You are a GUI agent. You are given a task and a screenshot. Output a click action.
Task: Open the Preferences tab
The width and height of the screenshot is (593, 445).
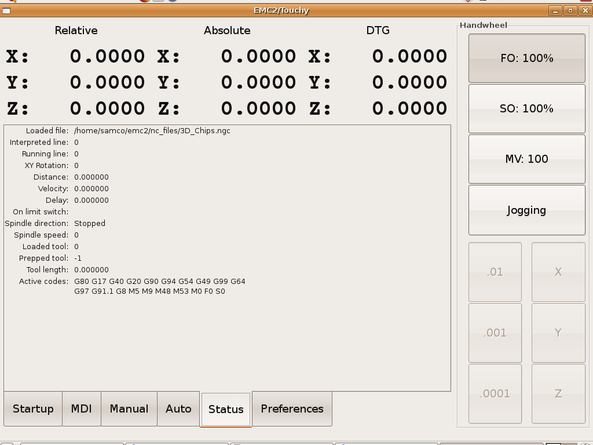(x=292, y=408)
